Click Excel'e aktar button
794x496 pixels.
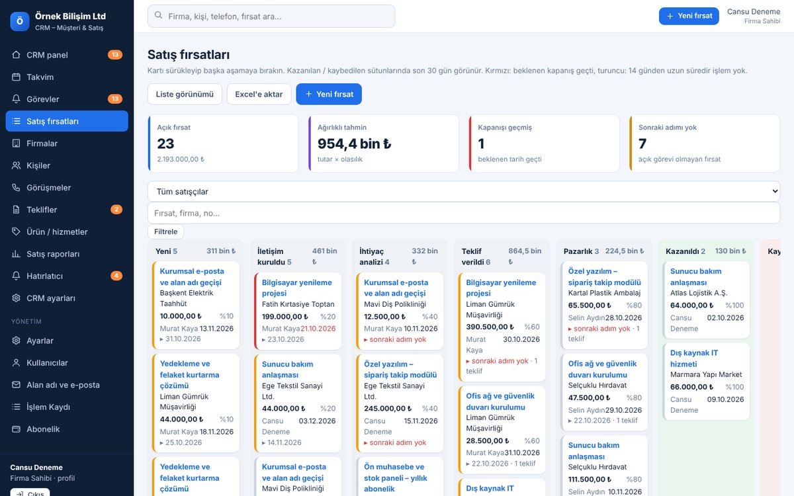click(259, 94)
